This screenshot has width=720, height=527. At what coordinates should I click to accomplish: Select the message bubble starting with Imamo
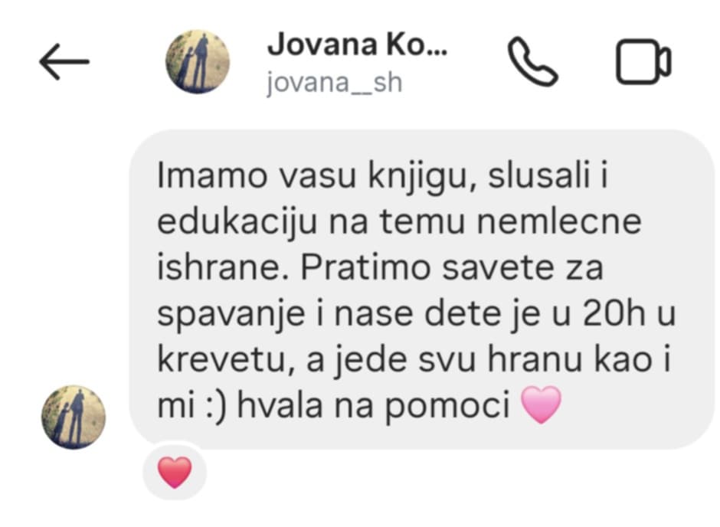421,290
